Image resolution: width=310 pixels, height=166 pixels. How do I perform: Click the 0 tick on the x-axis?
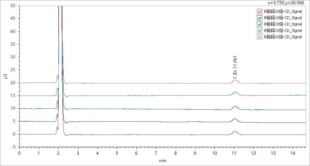point(19,153)
